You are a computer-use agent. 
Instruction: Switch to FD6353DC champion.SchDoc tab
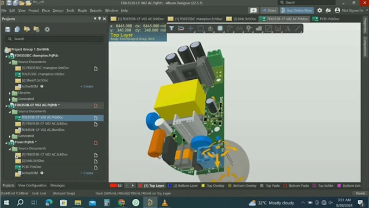coord(195,19)
